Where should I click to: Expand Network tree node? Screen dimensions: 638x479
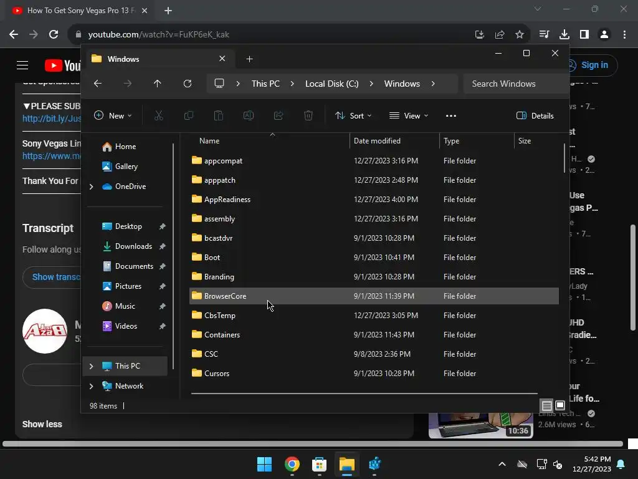(x=91, y=386)
